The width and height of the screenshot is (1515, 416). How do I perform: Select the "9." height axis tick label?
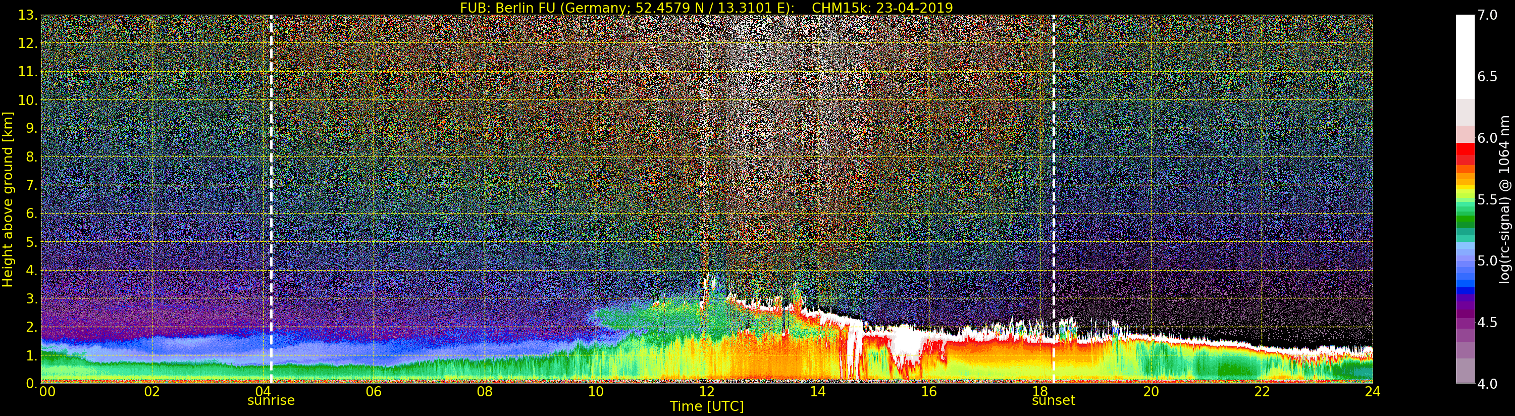click(32, 128)
